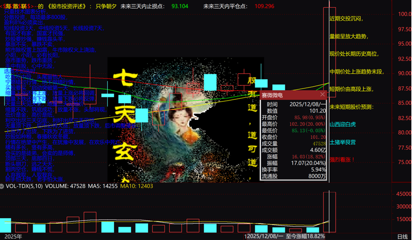Click the 最低价 85.13(-0.05%) value
The height and width of the screenshot is (240, 414).
tap(309, 131)
